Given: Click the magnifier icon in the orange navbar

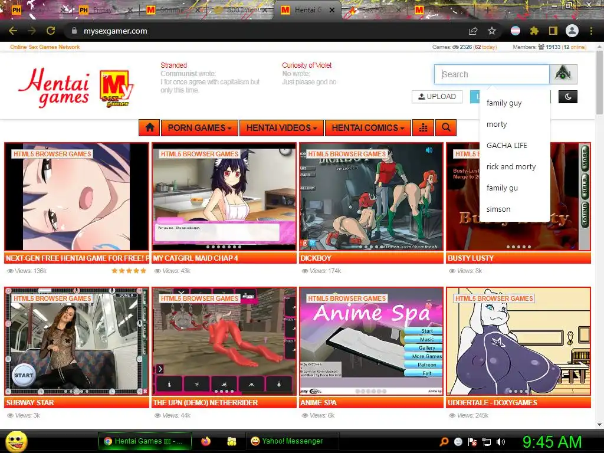Looking at the screenshot, I should [x=446, y=127].
